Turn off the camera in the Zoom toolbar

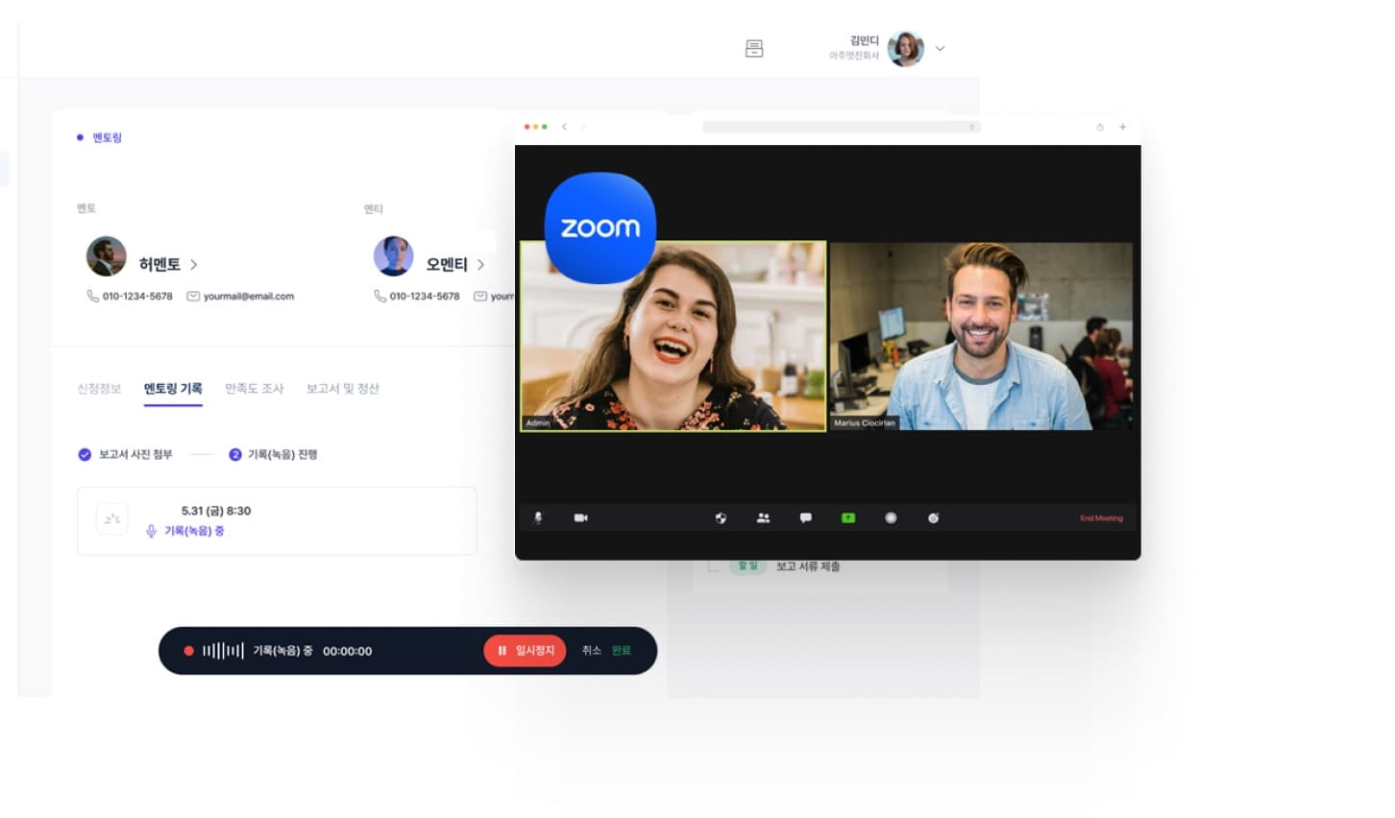(580, 517)
